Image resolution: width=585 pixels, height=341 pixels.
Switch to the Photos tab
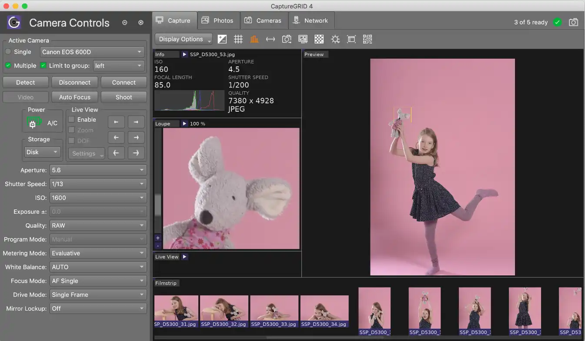[218, 20]
